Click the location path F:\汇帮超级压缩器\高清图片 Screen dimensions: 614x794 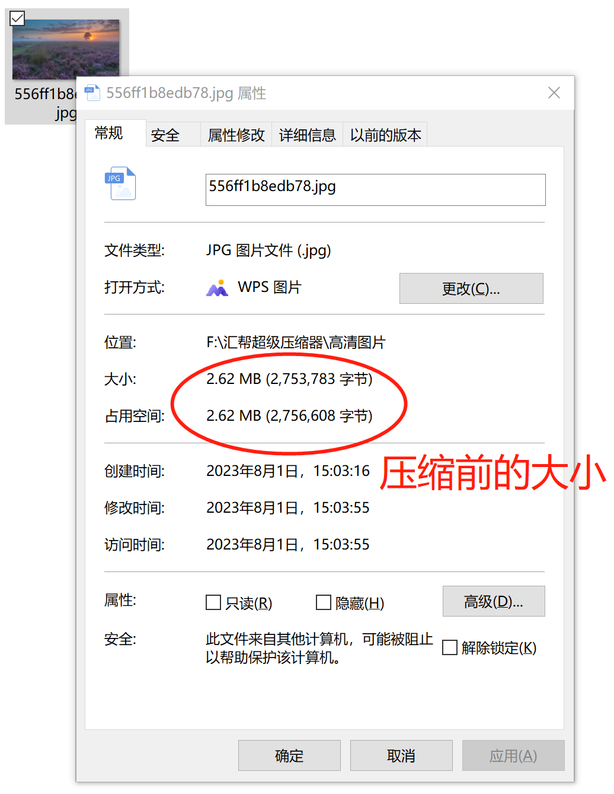[296, 342]
